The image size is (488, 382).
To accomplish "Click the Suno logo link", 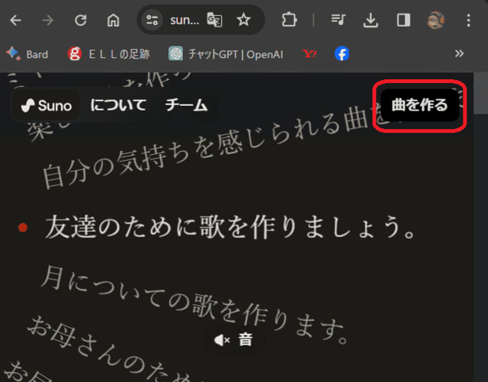I will pos(46,105).
